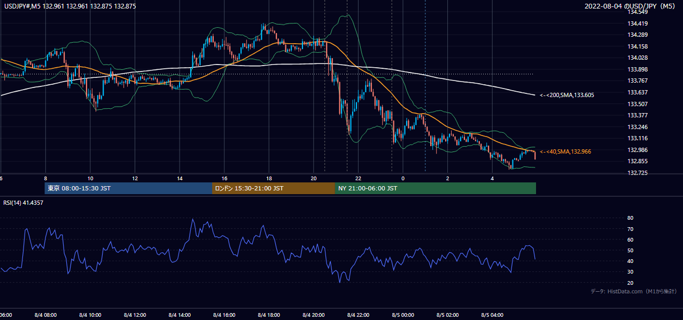The image size is (683, 320).
Task: Click the 2022-08-04 USD/JPY (M5) chart title
Action: pos(631,6)
